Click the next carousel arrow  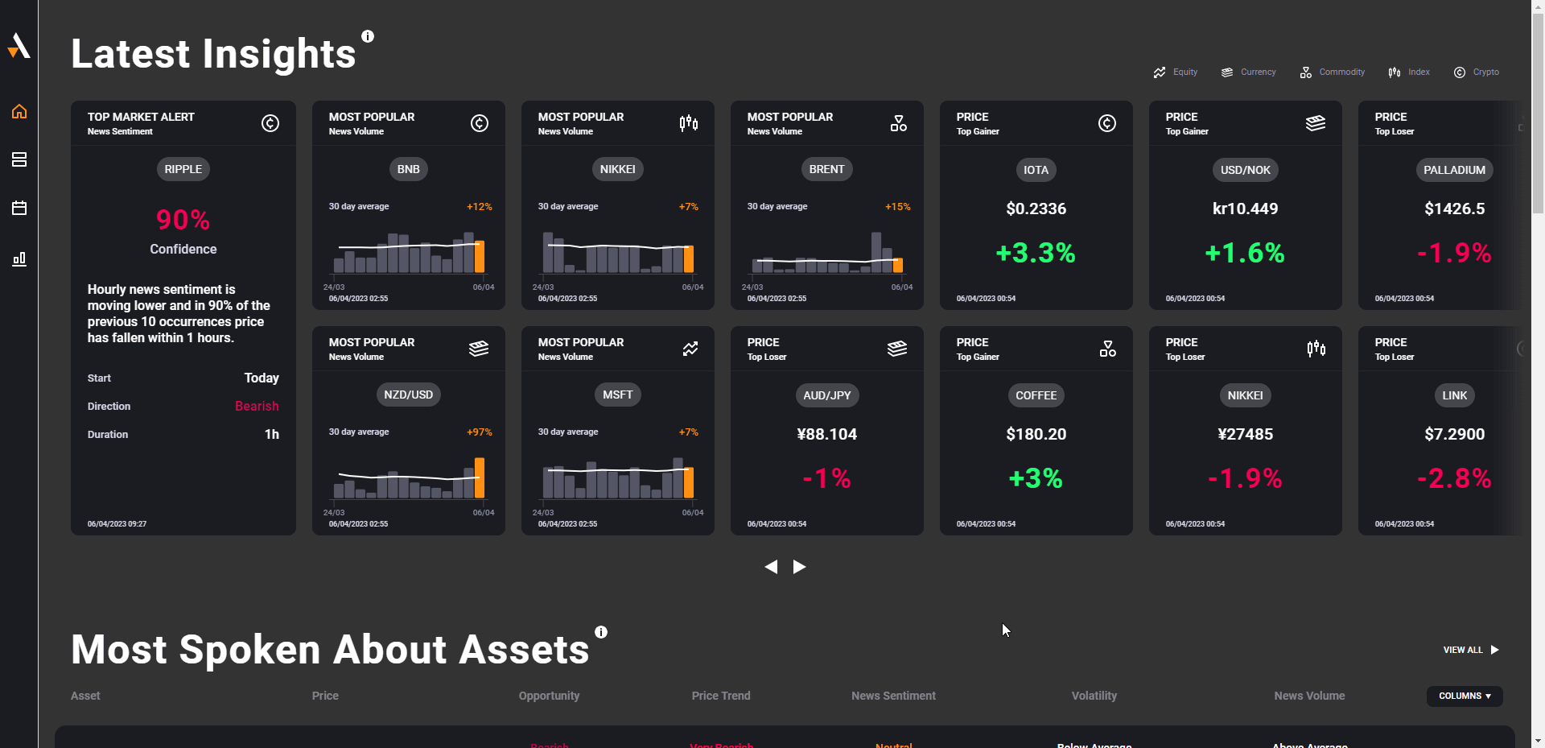tap(799, 567)
